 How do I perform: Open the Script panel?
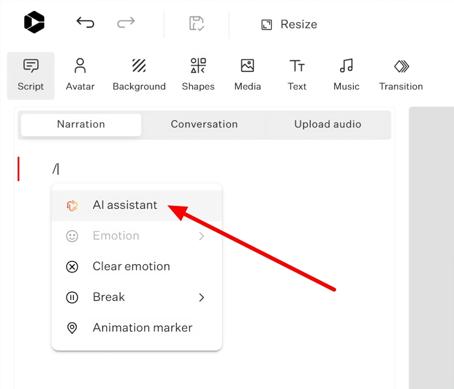point(31,75)
